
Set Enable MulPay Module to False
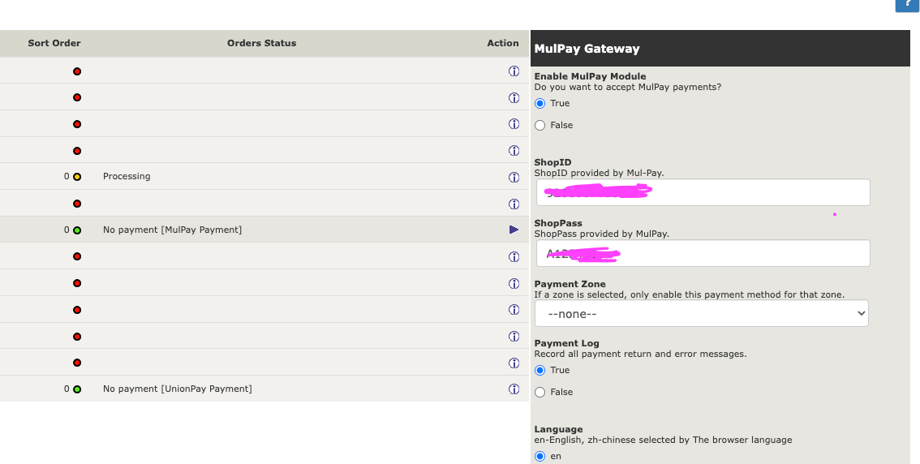[x=540, y=125]
